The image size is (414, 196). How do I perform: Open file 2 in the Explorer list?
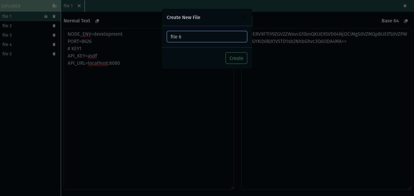click(x=7, y=26)
